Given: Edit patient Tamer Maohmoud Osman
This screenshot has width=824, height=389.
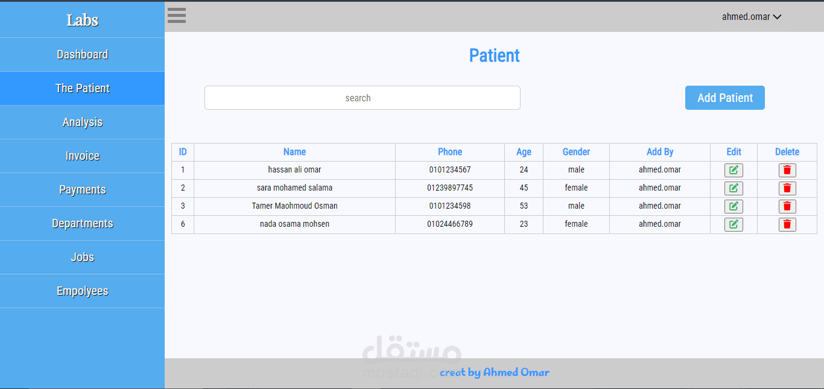Looking at the screenshot, I should click(x=734, y=206).
